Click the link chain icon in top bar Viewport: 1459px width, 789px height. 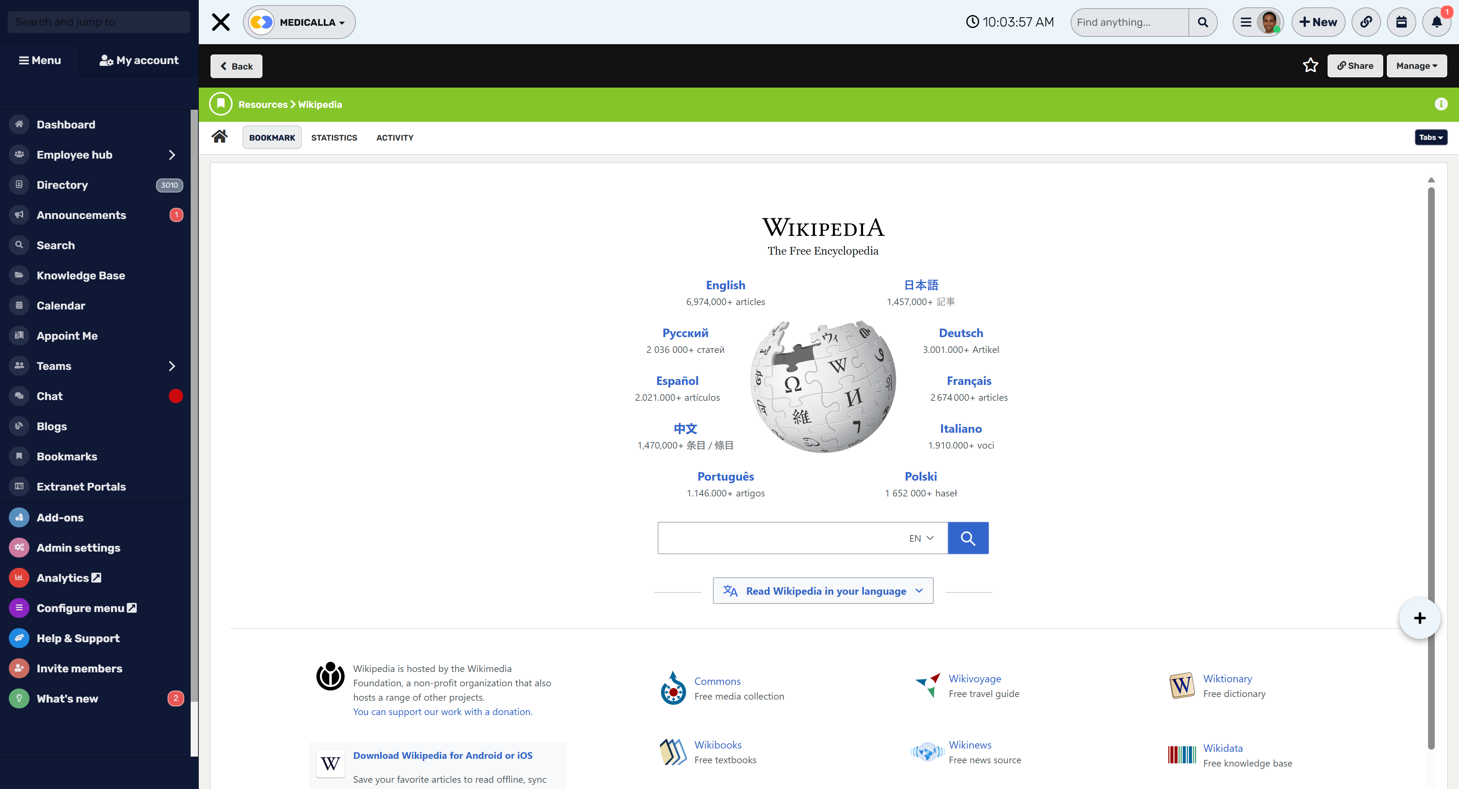pos(1366,22)
